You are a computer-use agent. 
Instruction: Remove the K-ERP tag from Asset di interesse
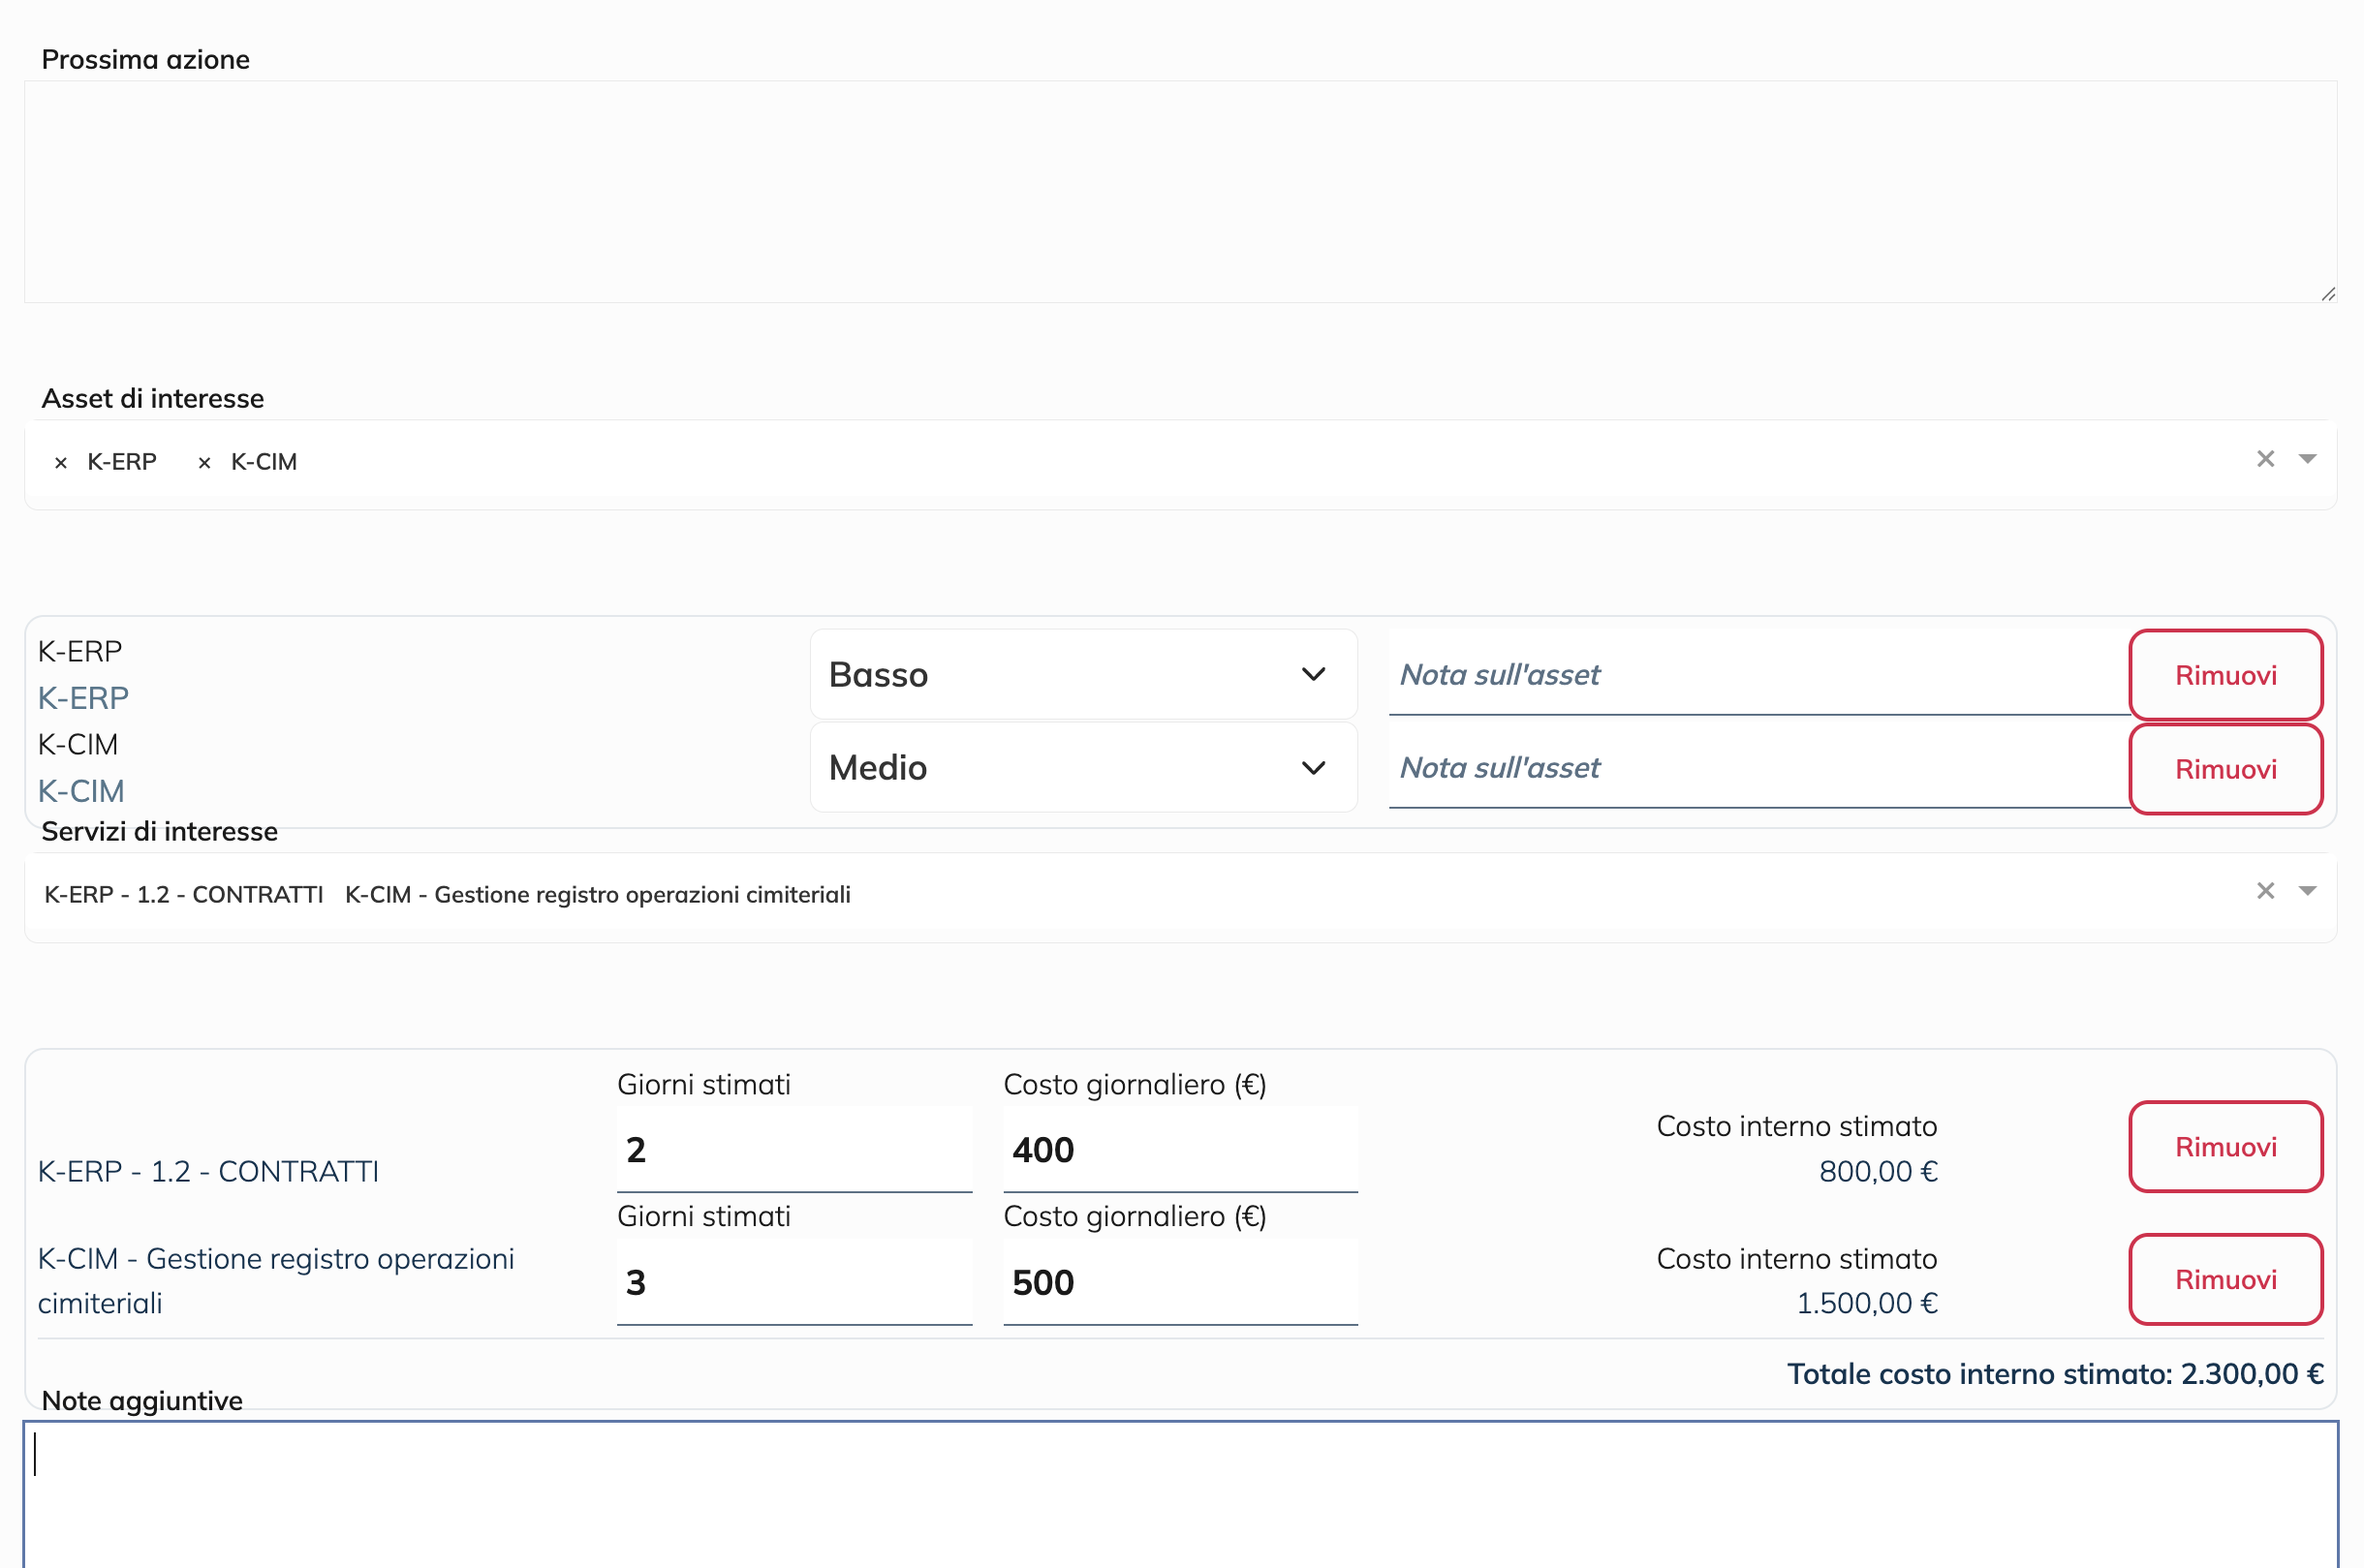pyautogui.click(x=61, y=463)
